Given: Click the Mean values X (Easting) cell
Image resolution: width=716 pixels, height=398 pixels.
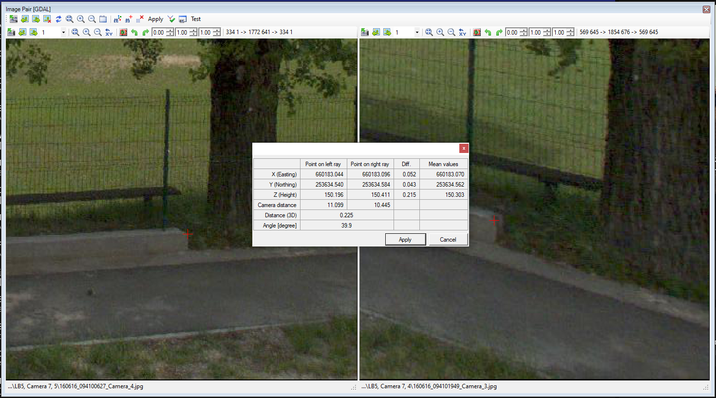Looking at the screenshot, I should coord(444,174).
